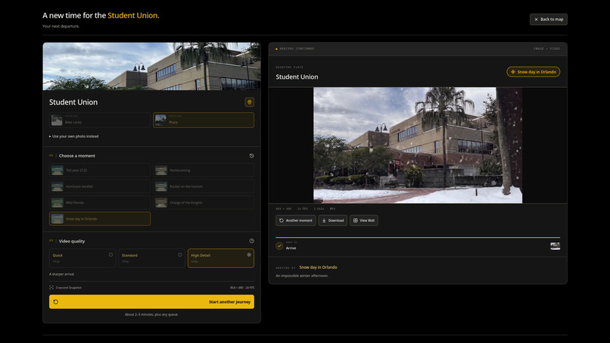Click 'Snow day in Orlando' arrived-at text
Viewport: 610px width, 343px height.
pos(318,267)
